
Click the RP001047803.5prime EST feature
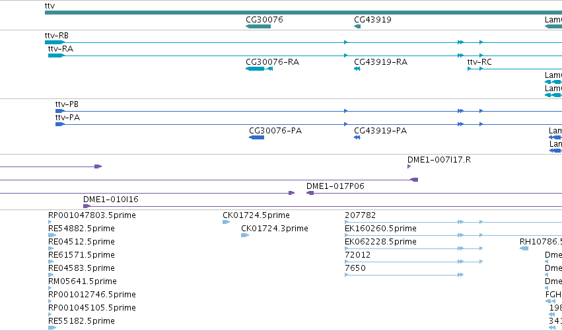click(x=50, y=222)
